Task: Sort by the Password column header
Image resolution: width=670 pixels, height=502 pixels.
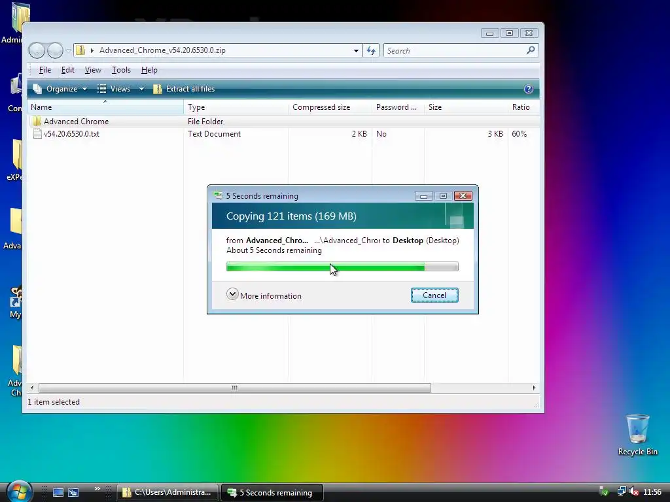Action: (x=398, y=107)
